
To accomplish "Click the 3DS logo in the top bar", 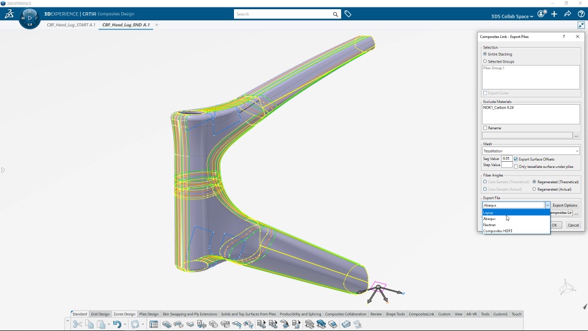I will pos(9,14).
